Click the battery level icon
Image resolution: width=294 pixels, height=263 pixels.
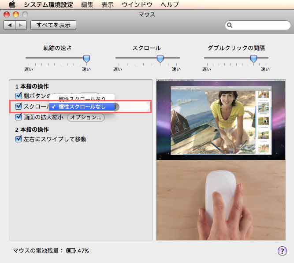coord(71,251)
